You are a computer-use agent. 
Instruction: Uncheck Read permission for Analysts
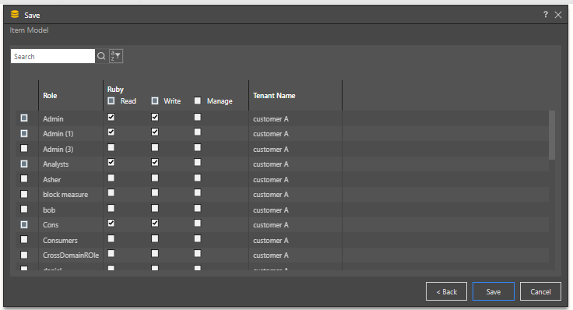(x=111, y=162)
